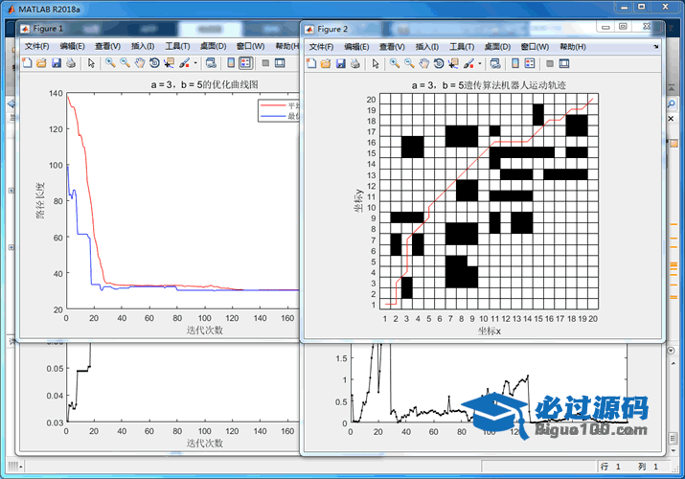
Task: Click 迭代次数 label under Figure 1 plot
Action: (204, 330)
